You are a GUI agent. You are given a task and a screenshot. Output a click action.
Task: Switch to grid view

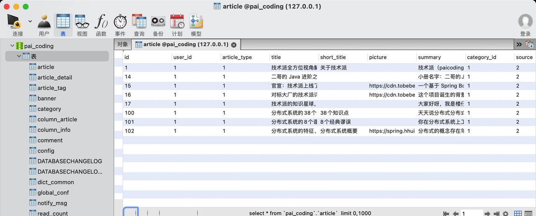pyautogui.click(x=518, y=213)
